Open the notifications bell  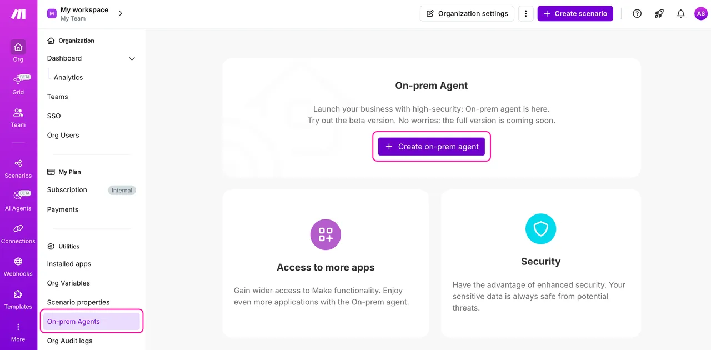pos(680,14)
